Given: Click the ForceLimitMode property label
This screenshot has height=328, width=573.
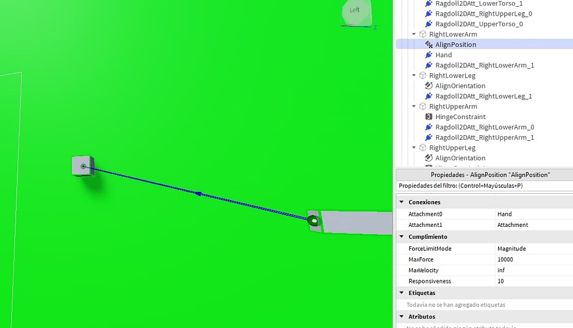Looking at the screenshot, I should 430,249.
